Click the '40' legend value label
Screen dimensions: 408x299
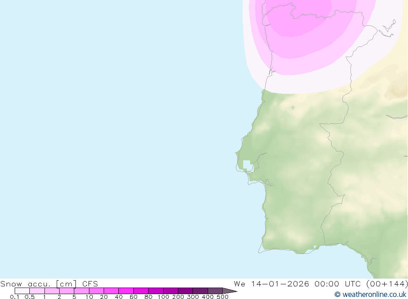click(x=119, y=297)
